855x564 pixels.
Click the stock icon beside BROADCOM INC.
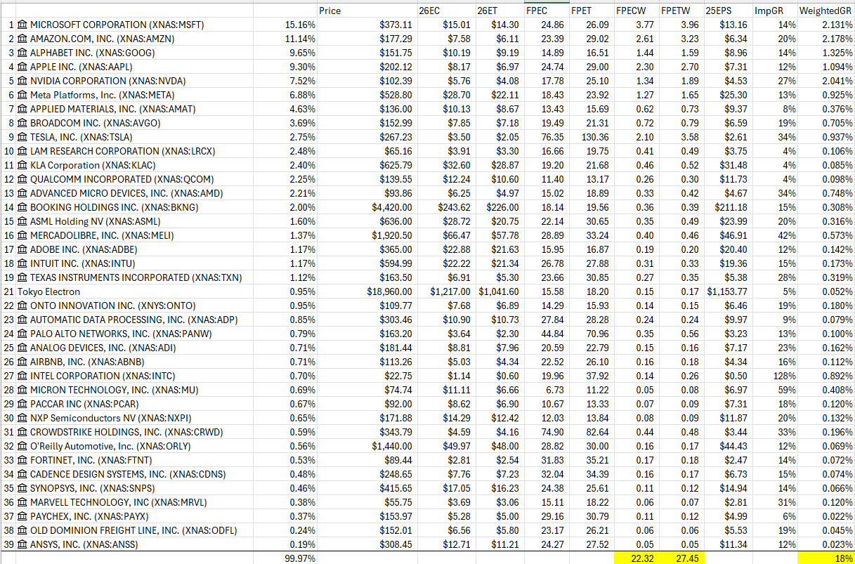coord(22,123)
